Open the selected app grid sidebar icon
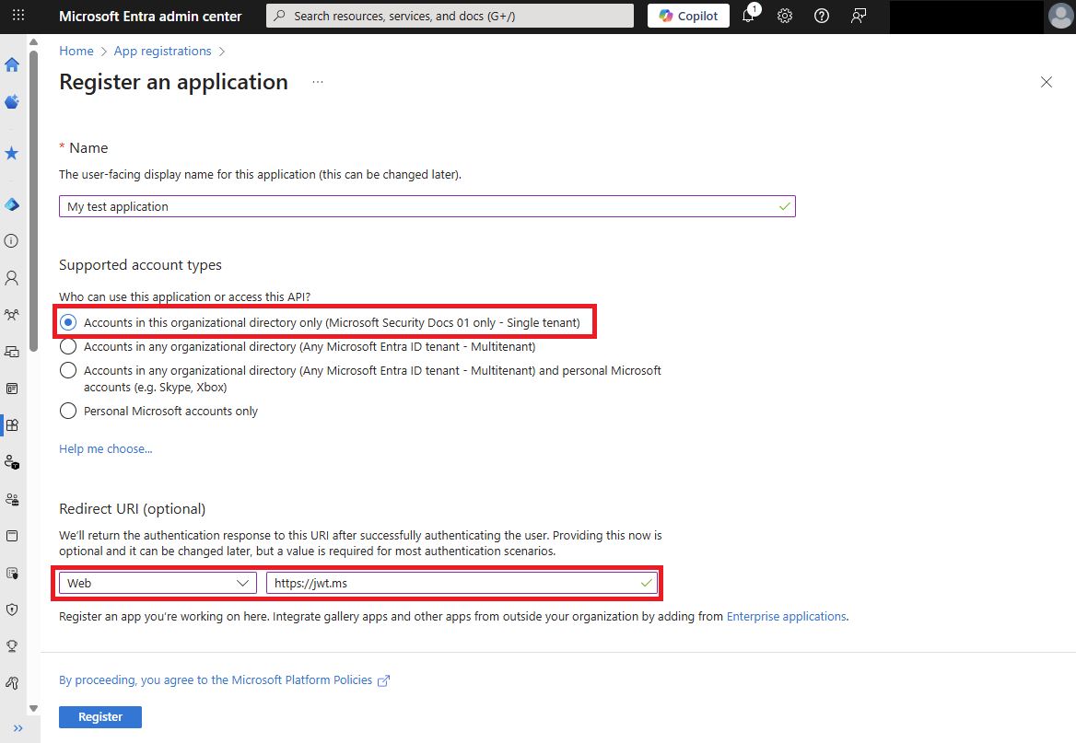Screen dimensions: 1076x743 point(12,425)
